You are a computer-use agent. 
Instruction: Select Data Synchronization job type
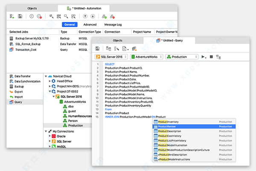coord(25,81)
